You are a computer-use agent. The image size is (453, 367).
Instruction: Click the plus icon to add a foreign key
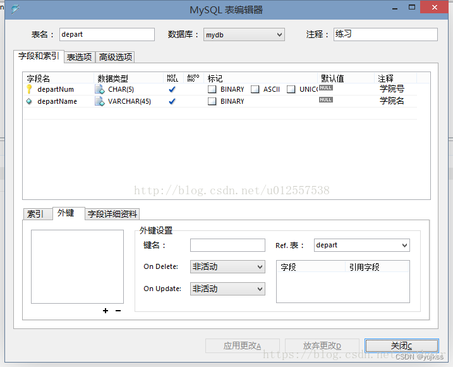point(106,311)
